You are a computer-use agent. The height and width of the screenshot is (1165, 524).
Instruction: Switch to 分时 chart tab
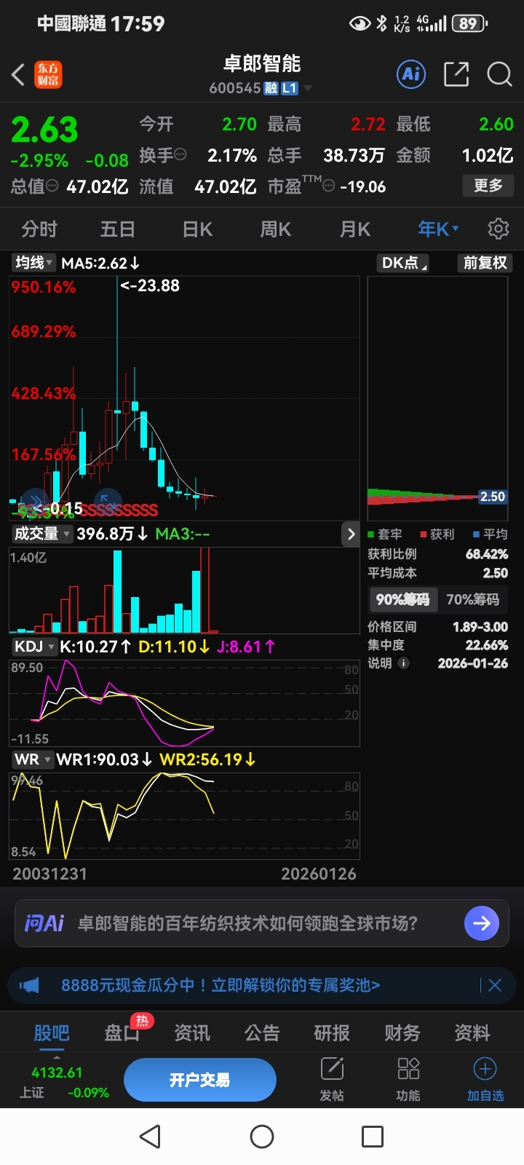39,229
